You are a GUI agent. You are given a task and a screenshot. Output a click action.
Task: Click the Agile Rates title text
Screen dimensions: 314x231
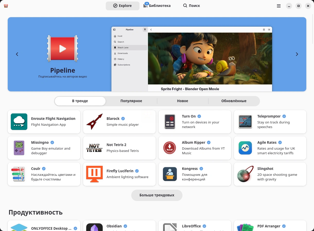click(267, 142)
